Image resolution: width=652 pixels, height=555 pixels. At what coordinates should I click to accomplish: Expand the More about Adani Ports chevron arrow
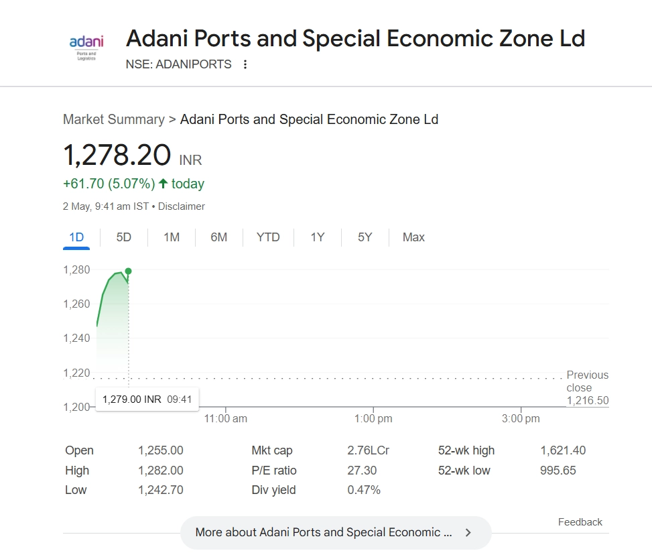point(468,533)
